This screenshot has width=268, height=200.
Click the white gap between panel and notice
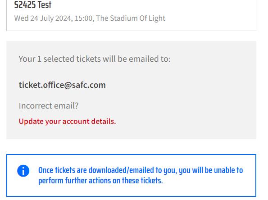(x=131, y=146)
